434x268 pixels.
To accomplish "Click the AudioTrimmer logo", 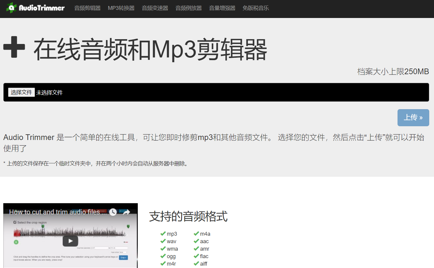I will pos(35,8).
